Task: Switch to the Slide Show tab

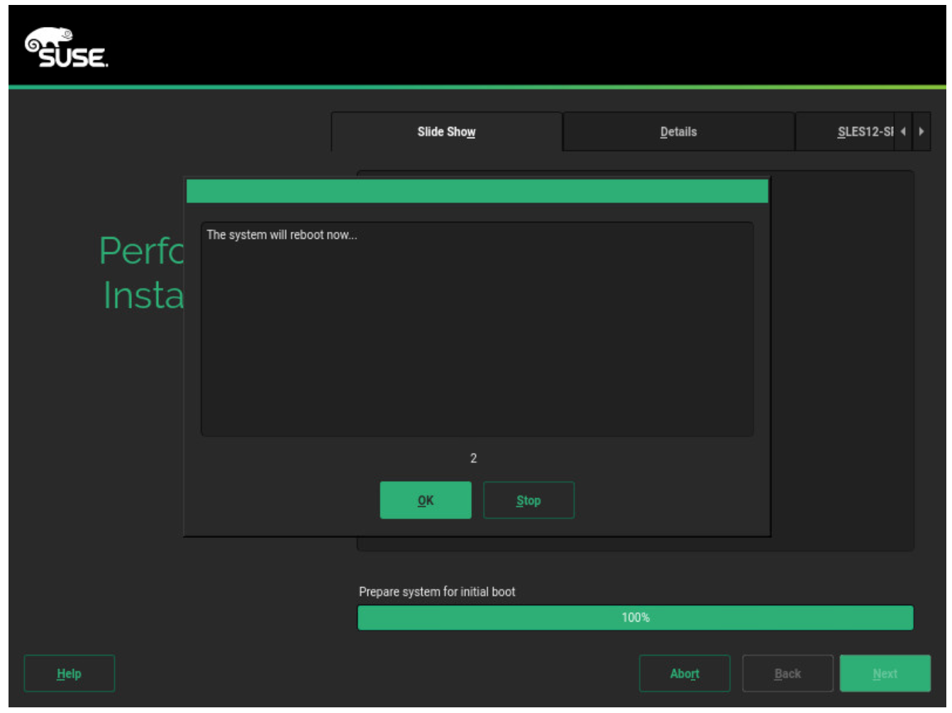Action: (x=446, y=132)
